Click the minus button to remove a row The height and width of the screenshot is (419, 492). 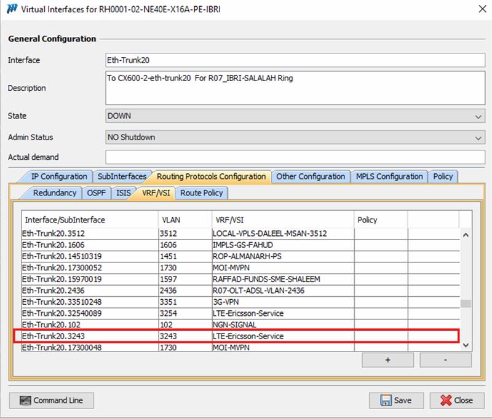[445, 360]
